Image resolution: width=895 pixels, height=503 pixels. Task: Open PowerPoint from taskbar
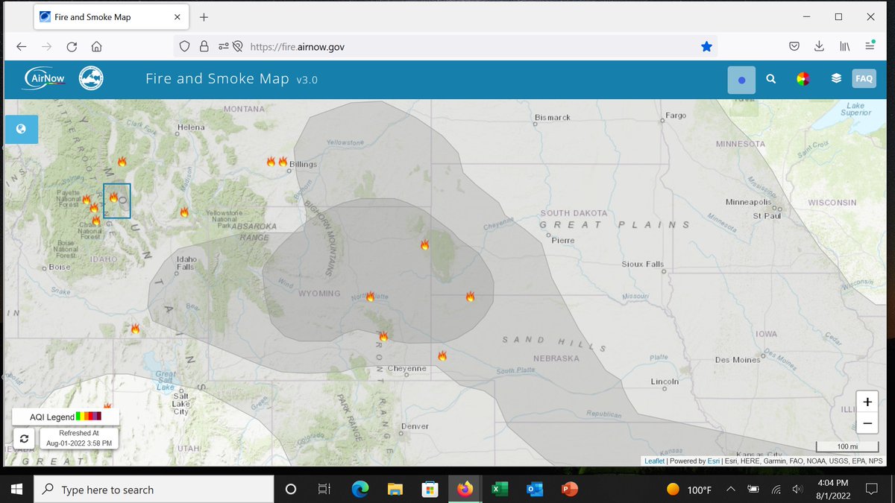click(x=570, y=489)
